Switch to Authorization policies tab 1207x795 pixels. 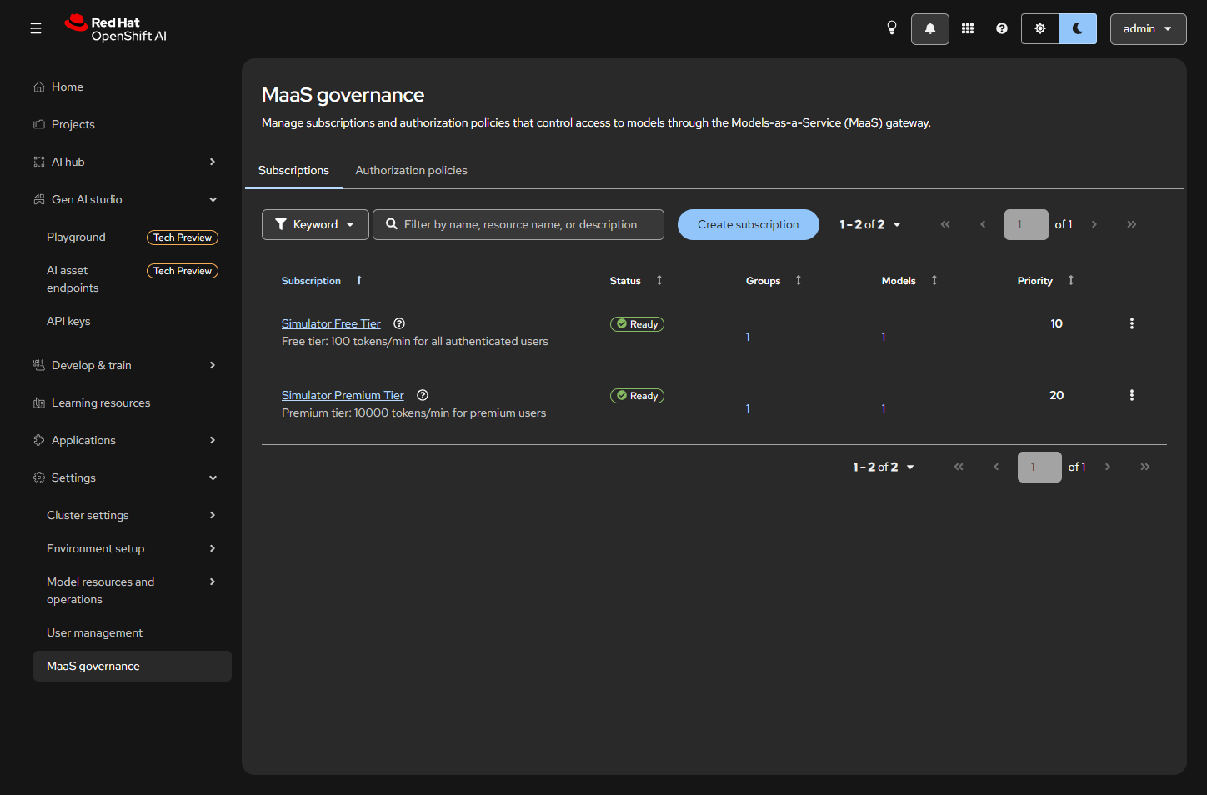[x=411, y=170]
